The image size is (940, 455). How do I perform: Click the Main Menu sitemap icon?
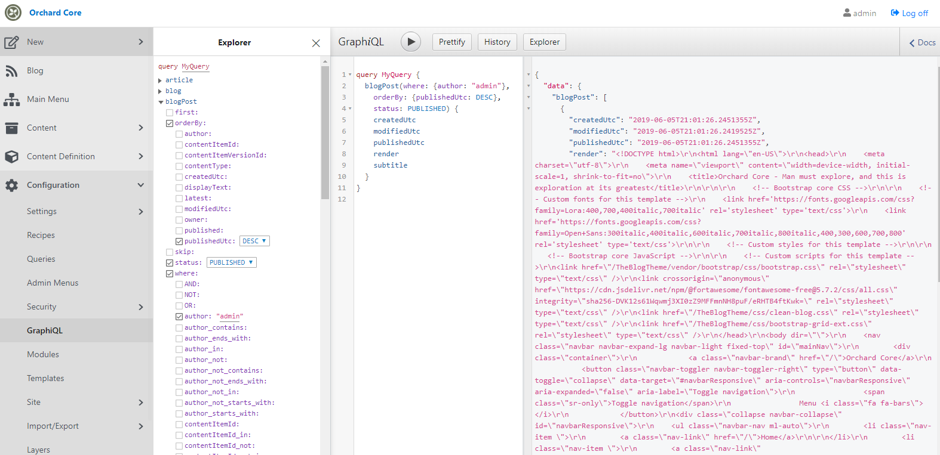11,100
